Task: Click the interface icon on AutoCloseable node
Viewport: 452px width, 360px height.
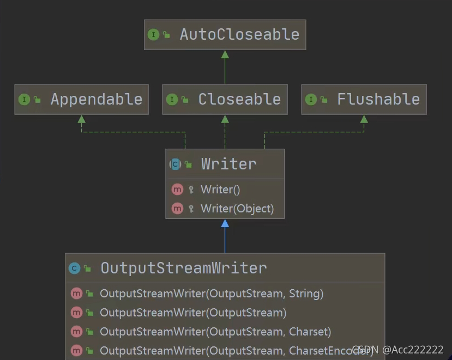Action: (x=154, y=34)
